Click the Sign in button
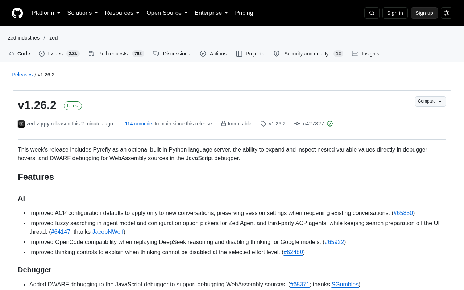The height and width of the screenshot is (290, 464). (395, 13)
